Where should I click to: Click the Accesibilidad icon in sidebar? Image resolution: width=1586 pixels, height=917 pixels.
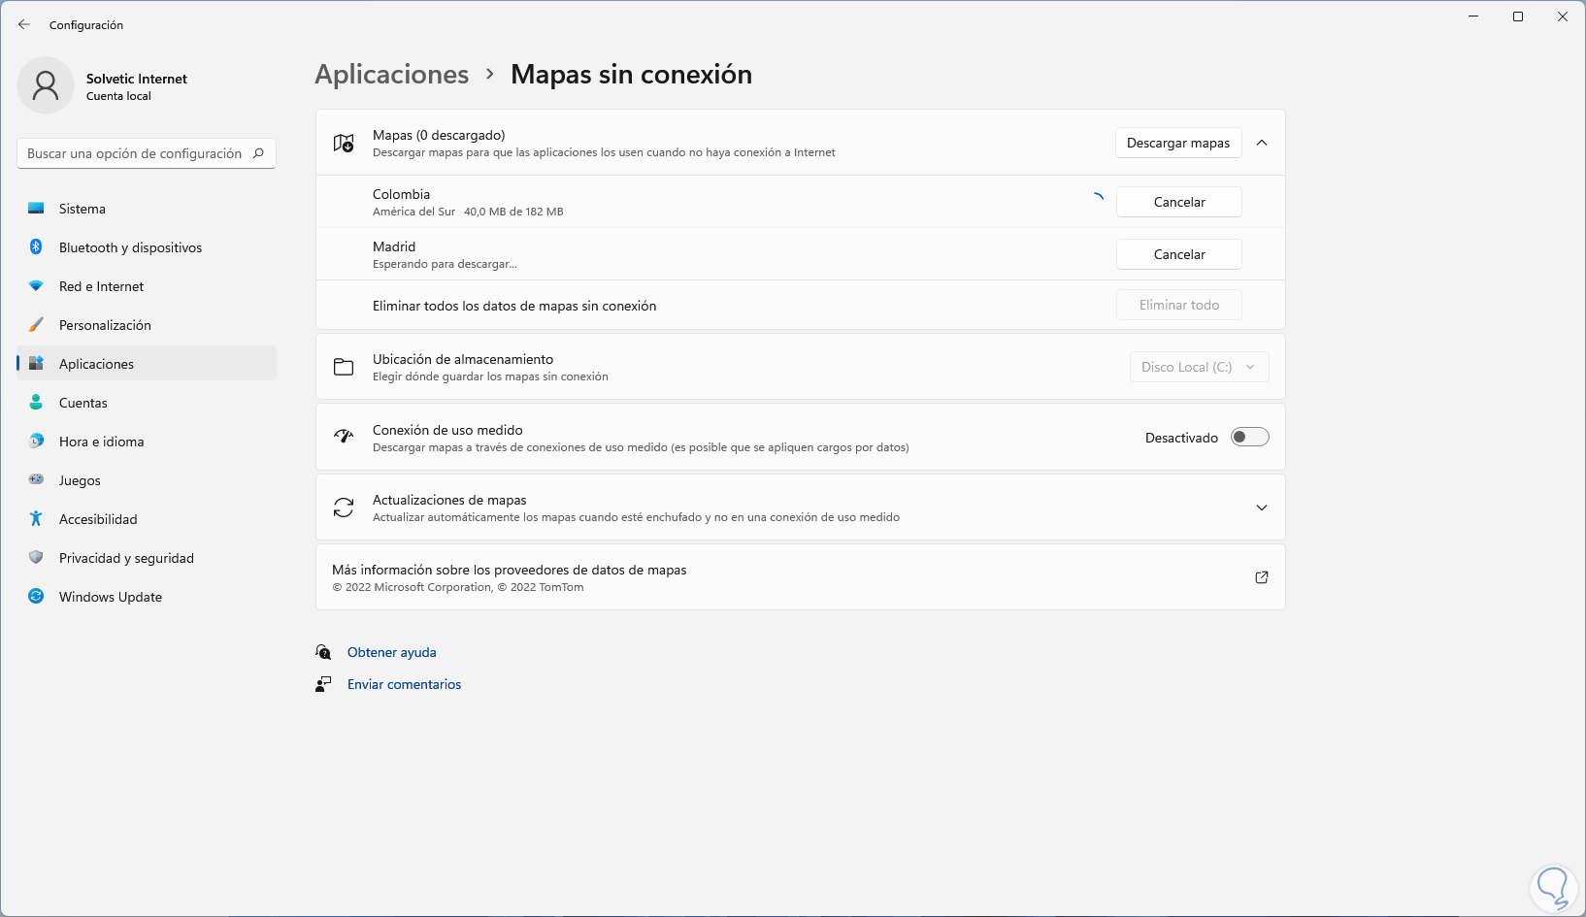click(36, 519)
